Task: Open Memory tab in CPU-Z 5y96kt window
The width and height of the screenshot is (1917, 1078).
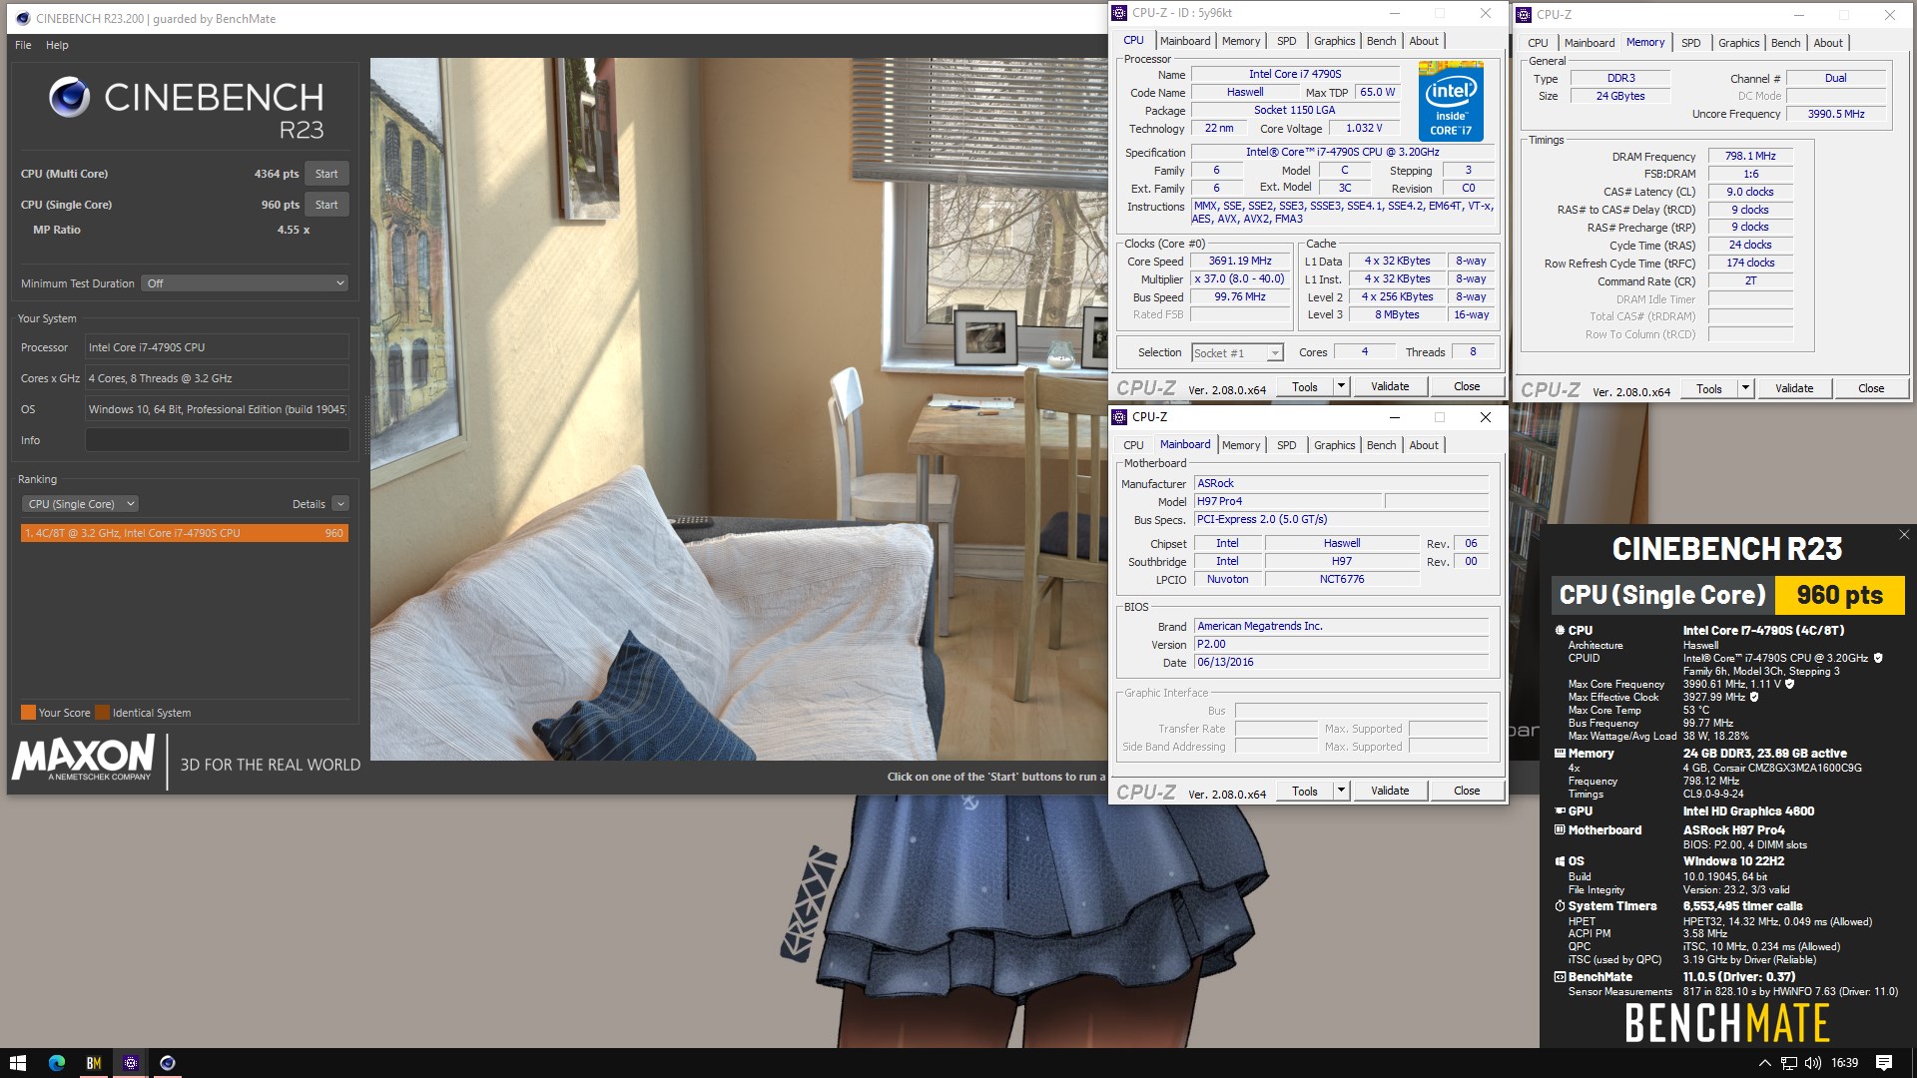Action: pyautogui.click(x=1241, y=41)
